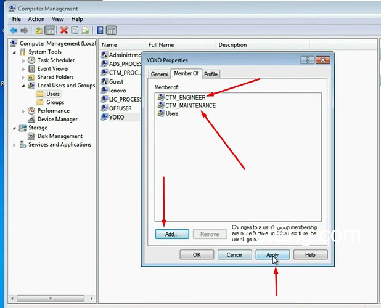Click the Apply button

[272, 254]
